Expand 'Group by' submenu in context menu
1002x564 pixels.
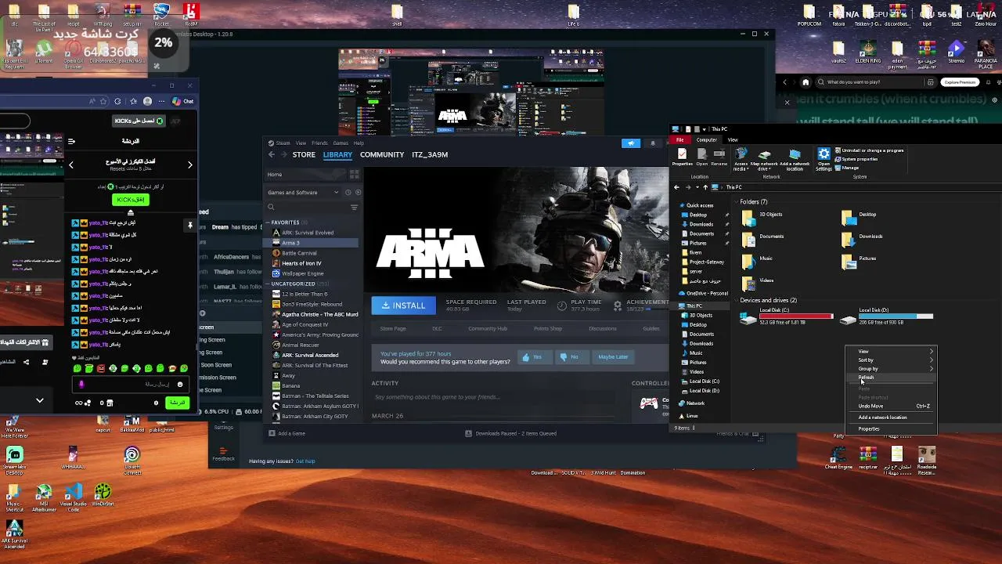(891, 369)
